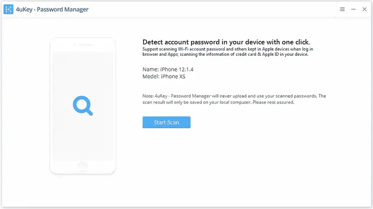Viewport: 373px width, 209px height.
Task: Close the 4uKey Password Manager window
Action: 364,9
